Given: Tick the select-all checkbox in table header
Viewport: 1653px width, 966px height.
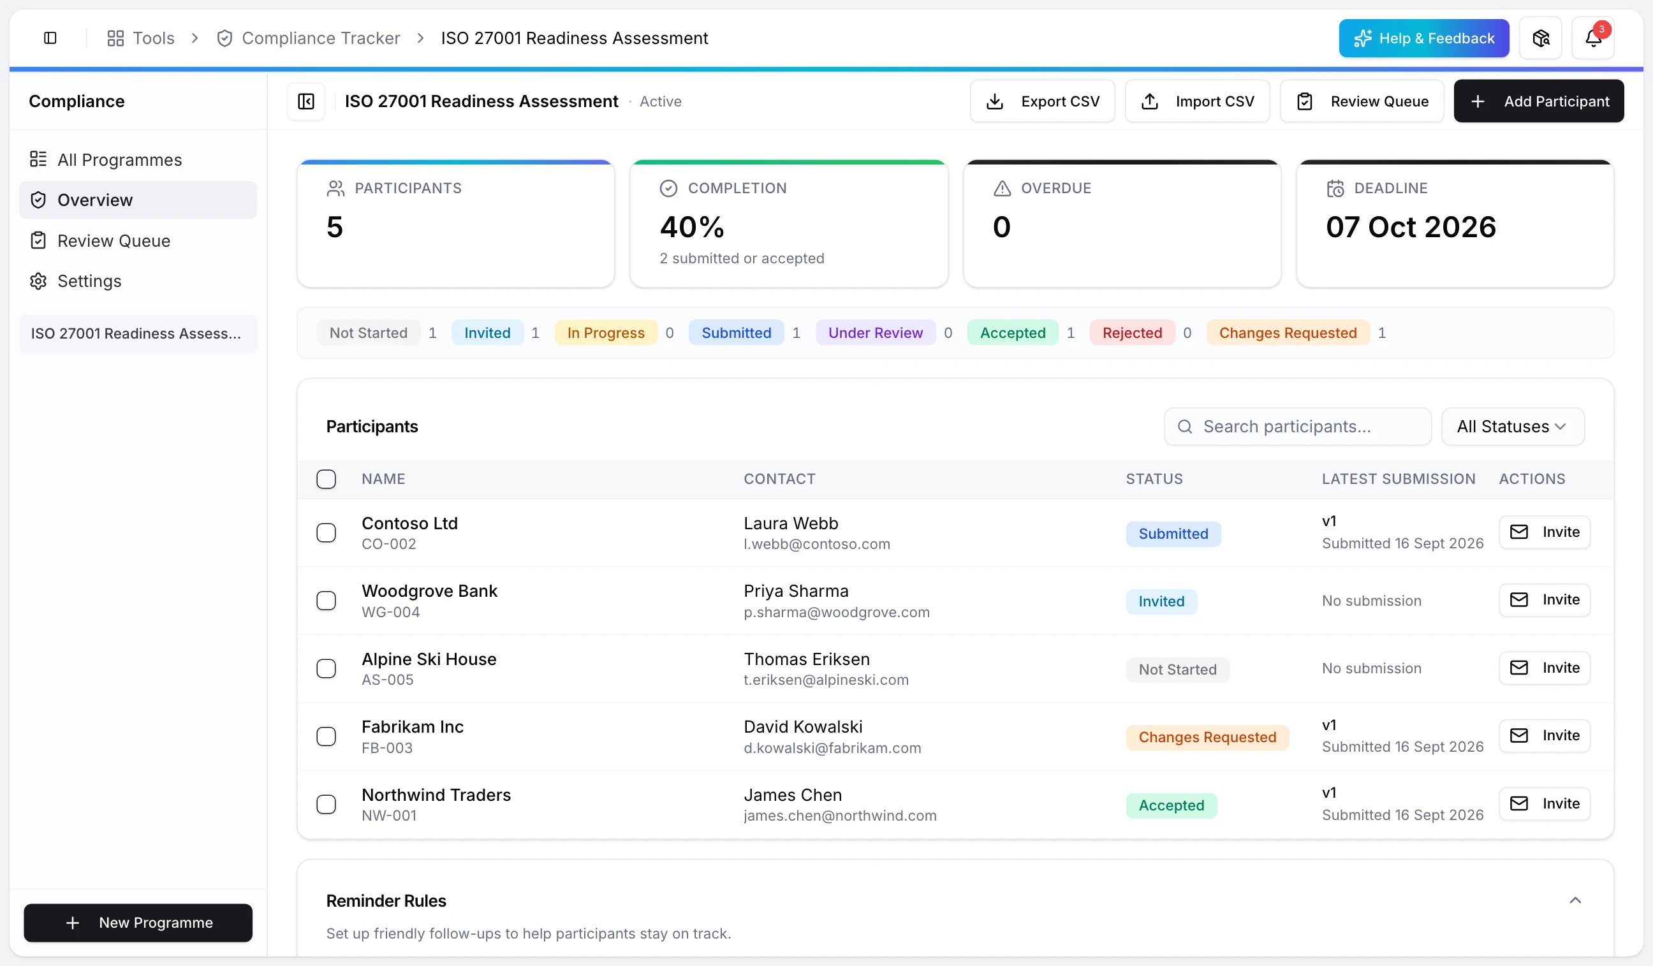Looking at the screenshot, I should (326, 479).
